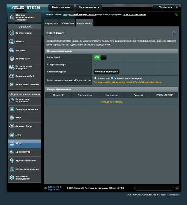Click the RT-BE59 model name
Image resolution: width=187 pixels, height=205 pixels.
tap(33, 8)
